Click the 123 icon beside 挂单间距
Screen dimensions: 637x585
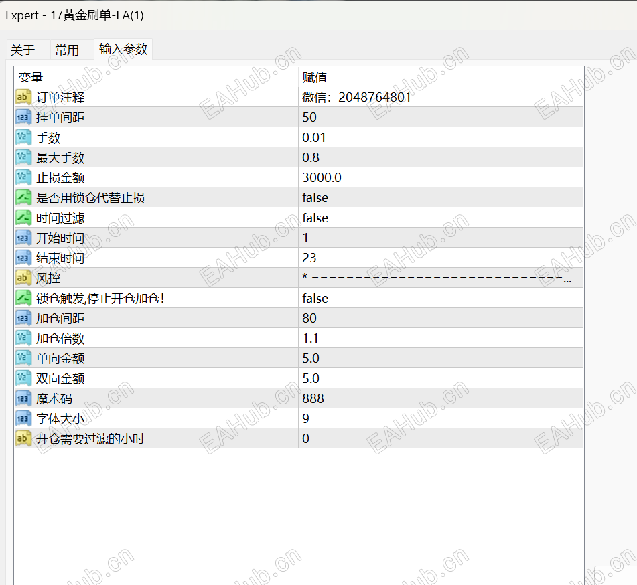click(23, 117)
